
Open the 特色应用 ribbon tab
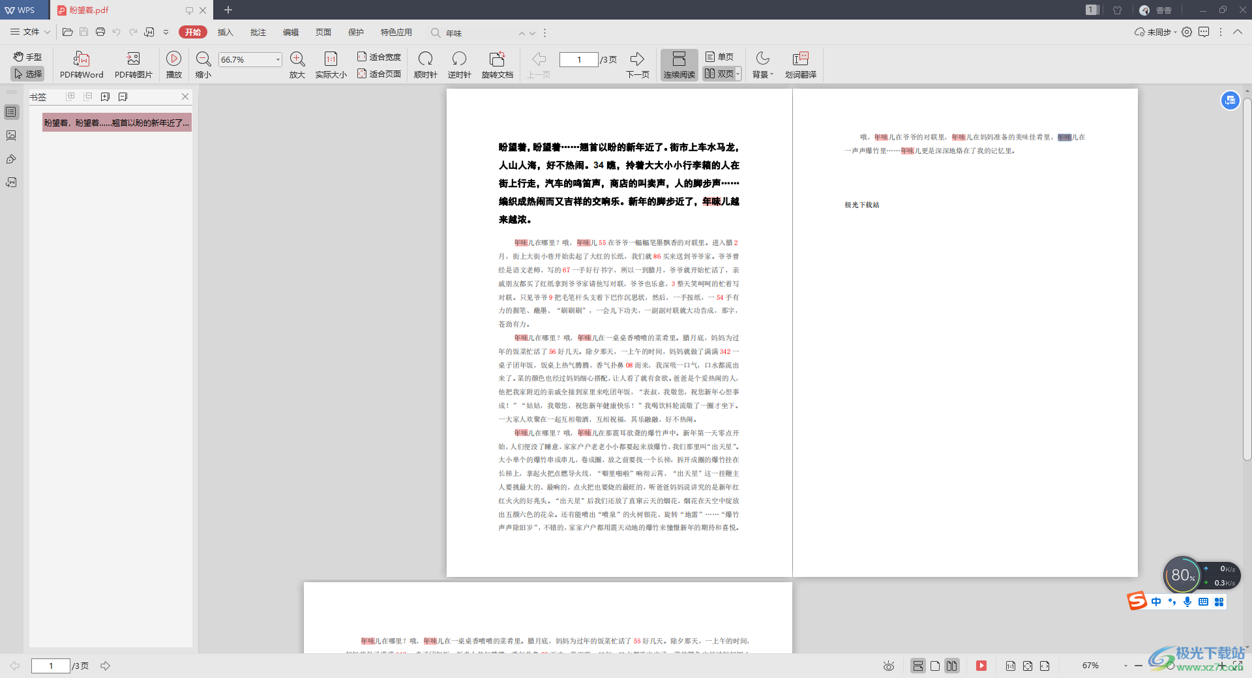(x=396, y=32)
